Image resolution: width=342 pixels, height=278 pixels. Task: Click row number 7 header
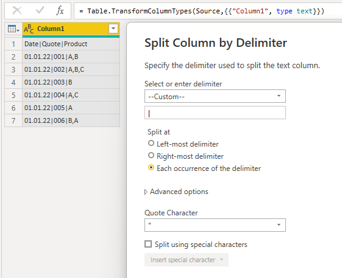tap(13, 120)
